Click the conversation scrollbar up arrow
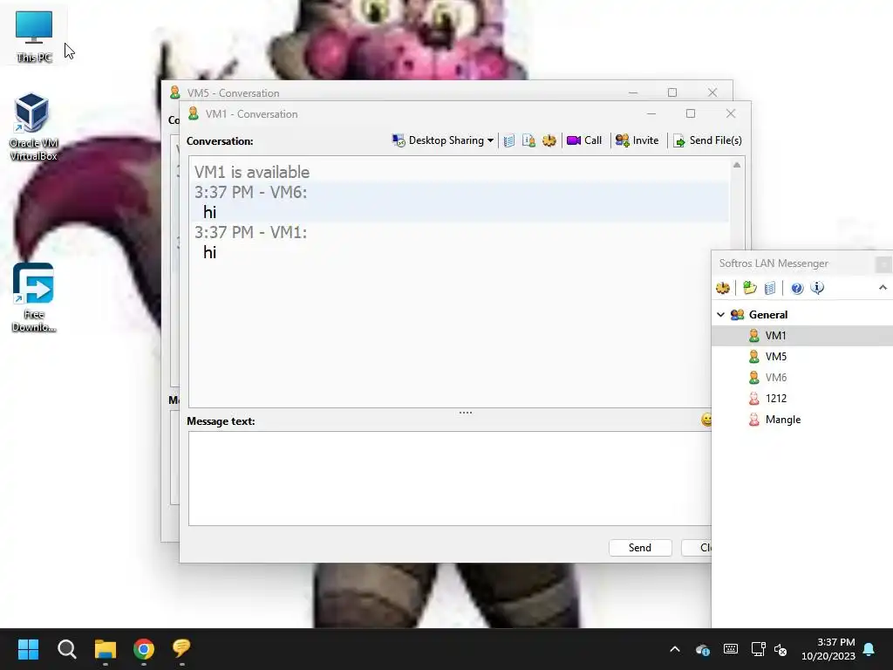This screenshot has height=670, width=893. pos(737,165)
